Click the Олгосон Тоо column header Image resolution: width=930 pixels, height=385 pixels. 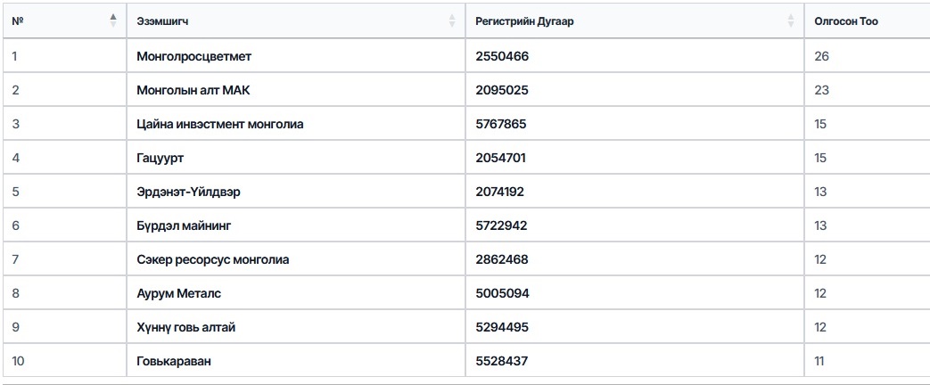pos(846,20)
